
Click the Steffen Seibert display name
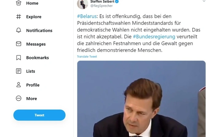click(102, 2)
